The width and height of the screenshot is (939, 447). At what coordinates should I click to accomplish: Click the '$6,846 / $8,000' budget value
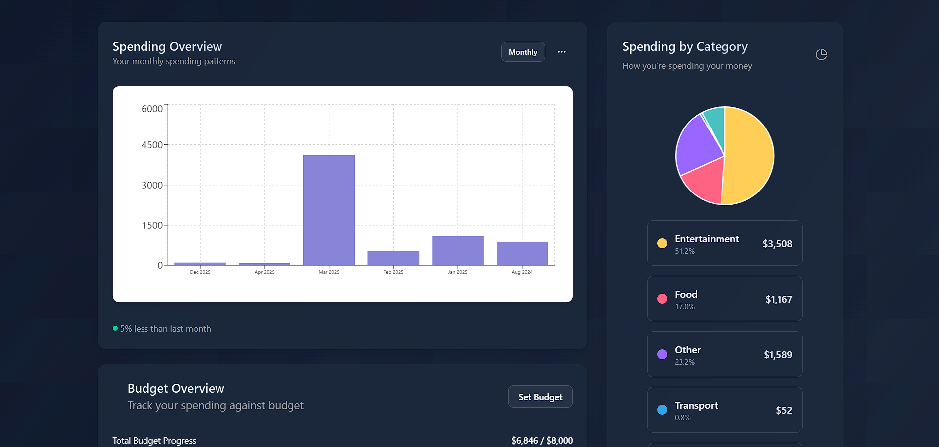[542, 440]
